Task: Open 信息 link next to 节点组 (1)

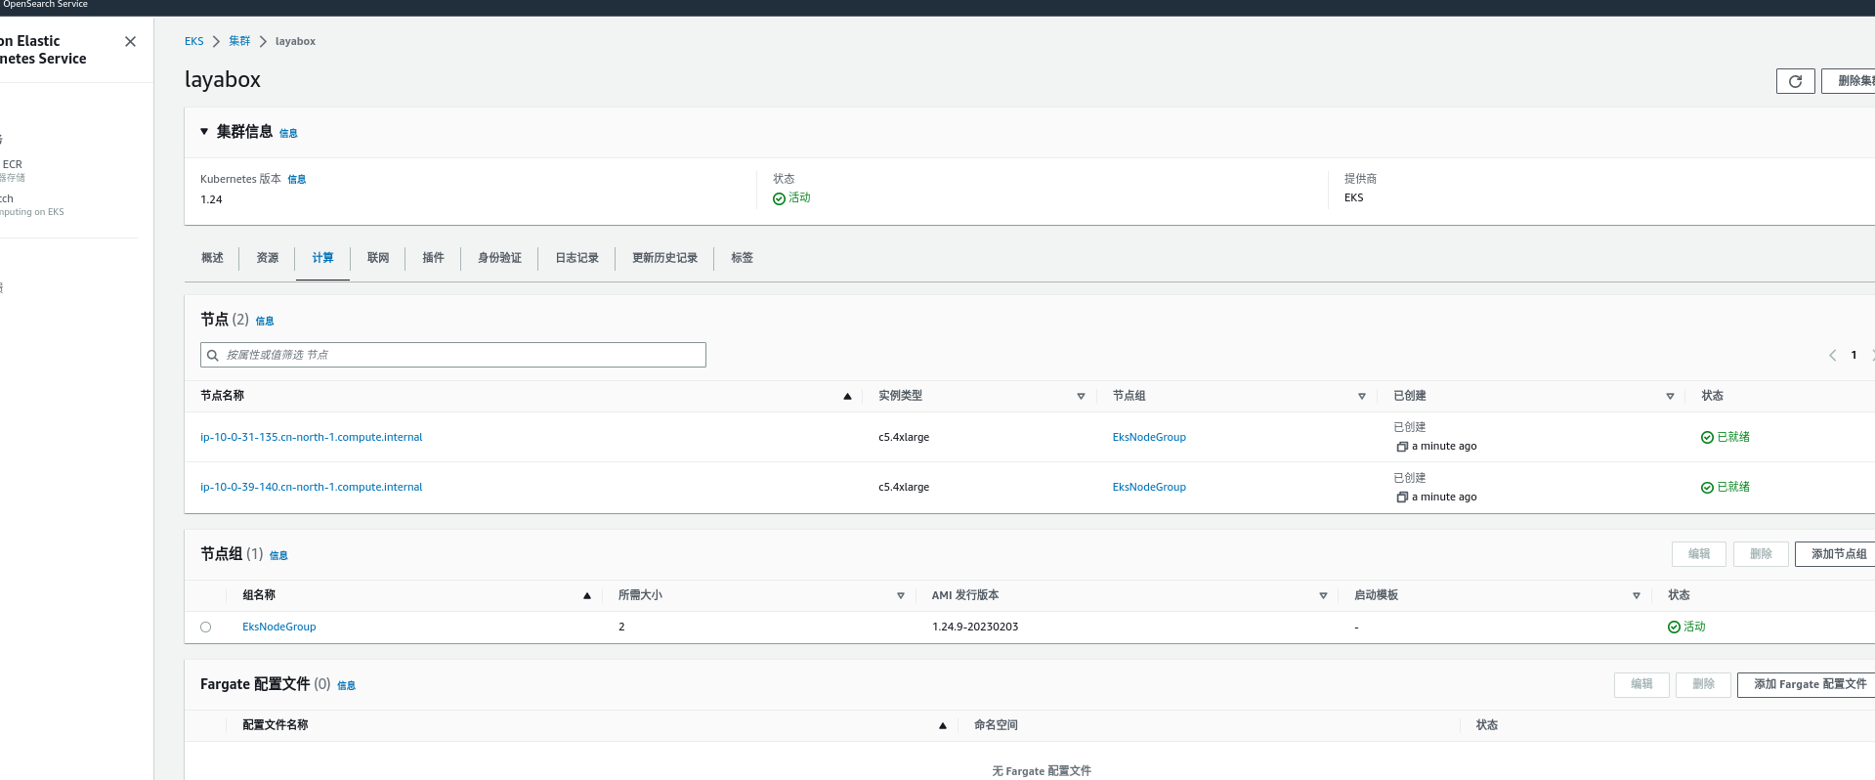Action: point(278,555)
